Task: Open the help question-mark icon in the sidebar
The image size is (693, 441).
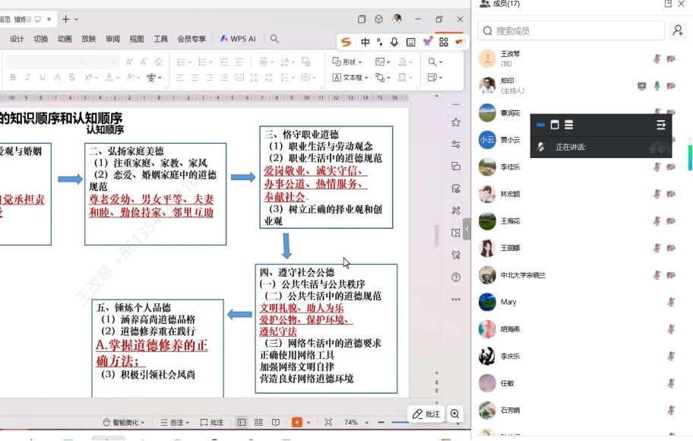Action: (456, 278)
